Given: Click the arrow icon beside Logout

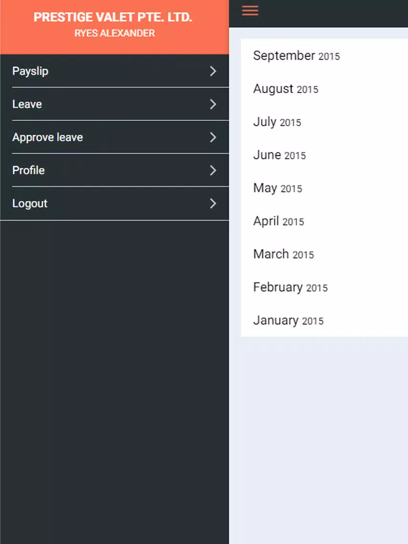Looking at the screenshot, I should pyautogui.click(x=213, y=204).
